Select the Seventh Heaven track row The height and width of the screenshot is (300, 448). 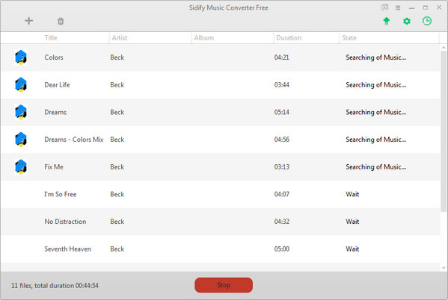221,249
